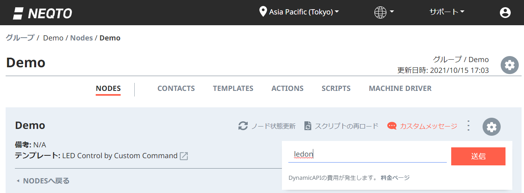Click the LED Control by Custom Command text
This screenshot has height=193, width=524.
point(120,156)
